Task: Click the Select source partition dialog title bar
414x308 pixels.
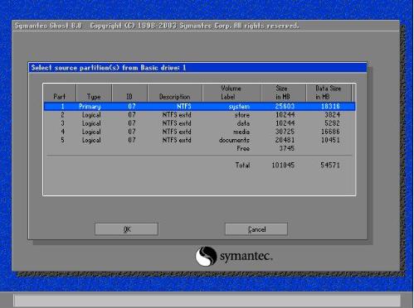Action: coord(197,68)
